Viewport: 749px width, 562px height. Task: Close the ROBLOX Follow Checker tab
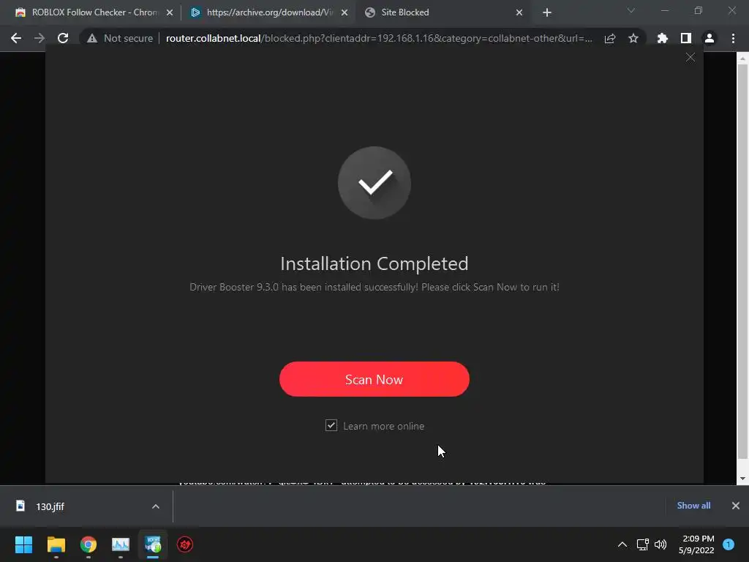coord(170,12)
